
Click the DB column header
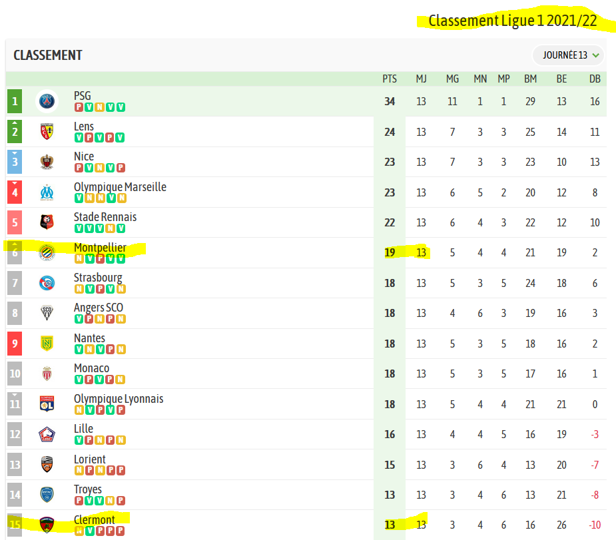(595, 79)
